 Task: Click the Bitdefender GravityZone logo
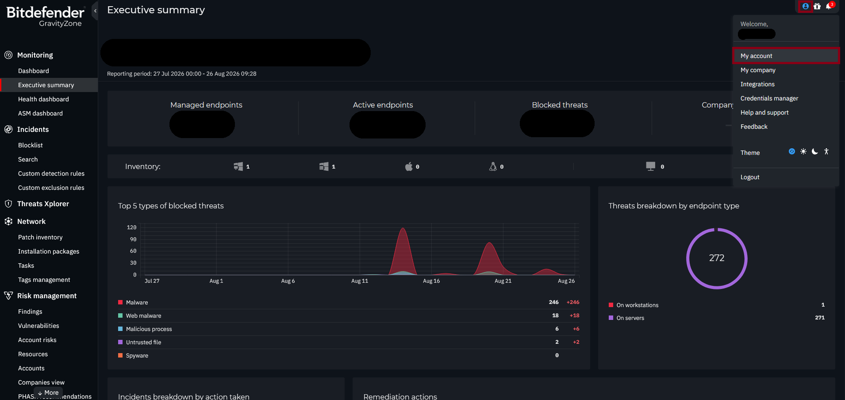[x=45, y=16]
